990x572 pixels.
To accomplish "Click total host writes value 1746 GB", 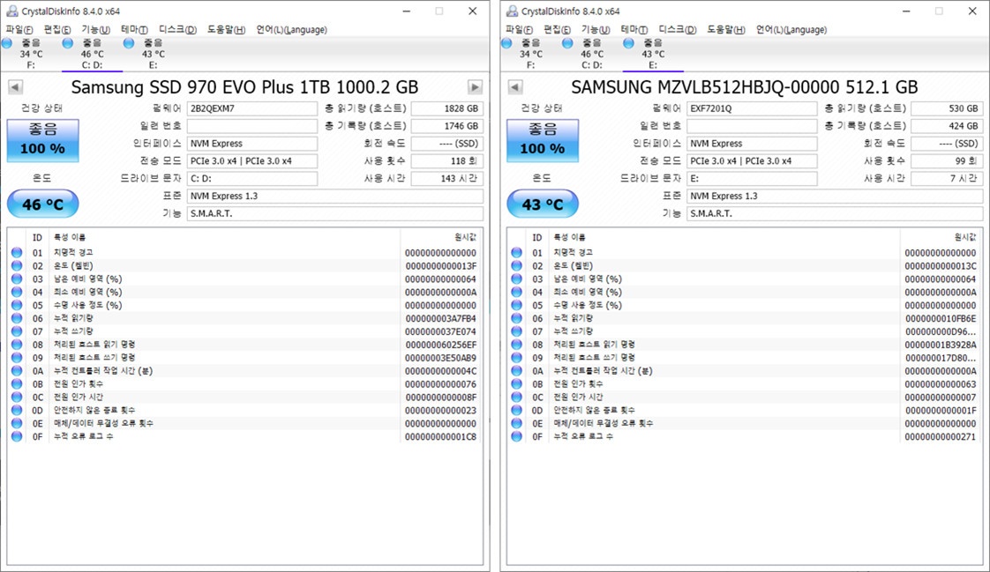I will pos(447,126).
